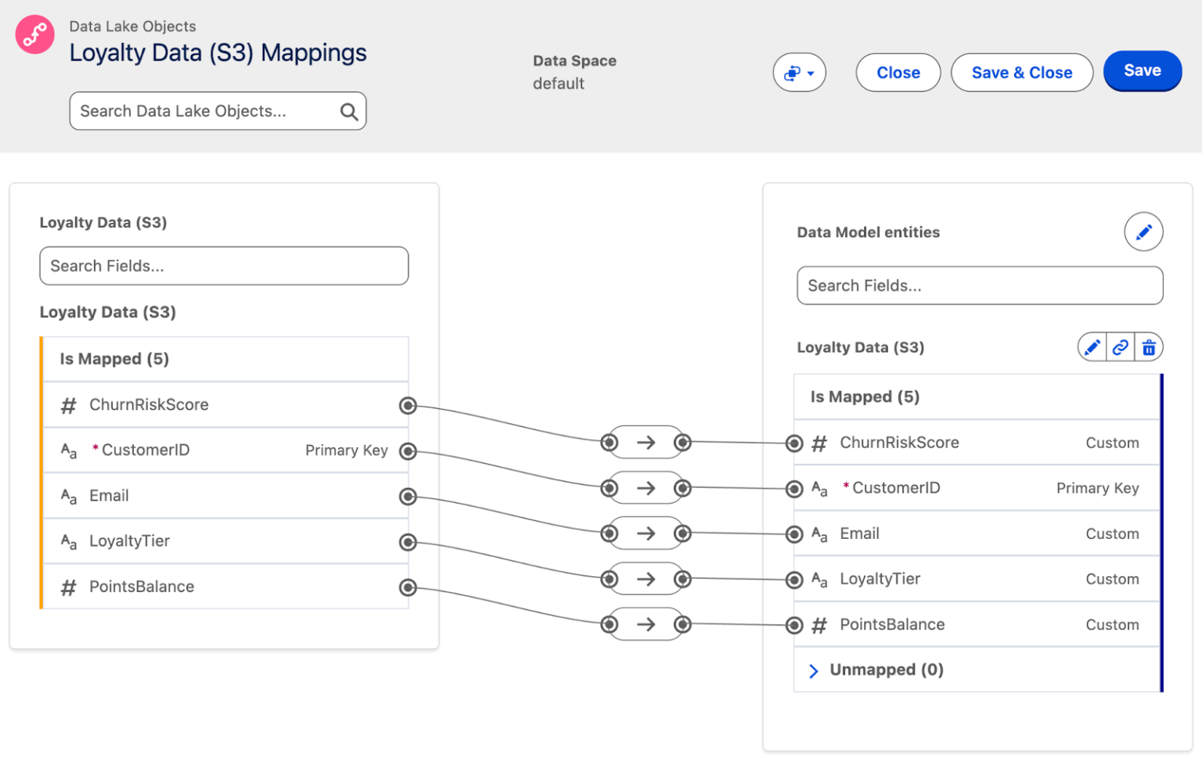Click target Email connector dot
The image size is (1202, 761).
click(794, 534)
